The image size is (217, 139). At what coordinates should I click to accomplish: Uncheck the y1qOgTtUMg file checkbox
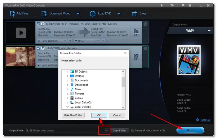[x=38, y=48]
